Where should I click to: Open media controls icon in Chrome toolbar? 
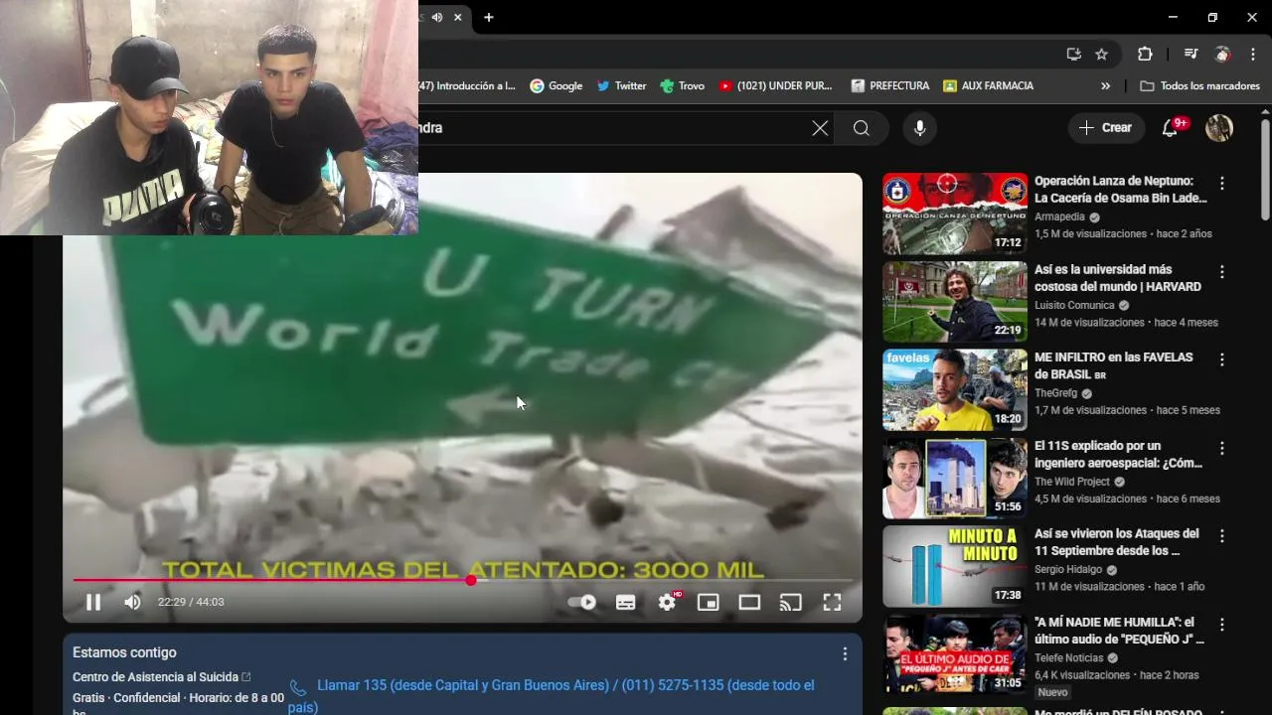(1191, 54)
